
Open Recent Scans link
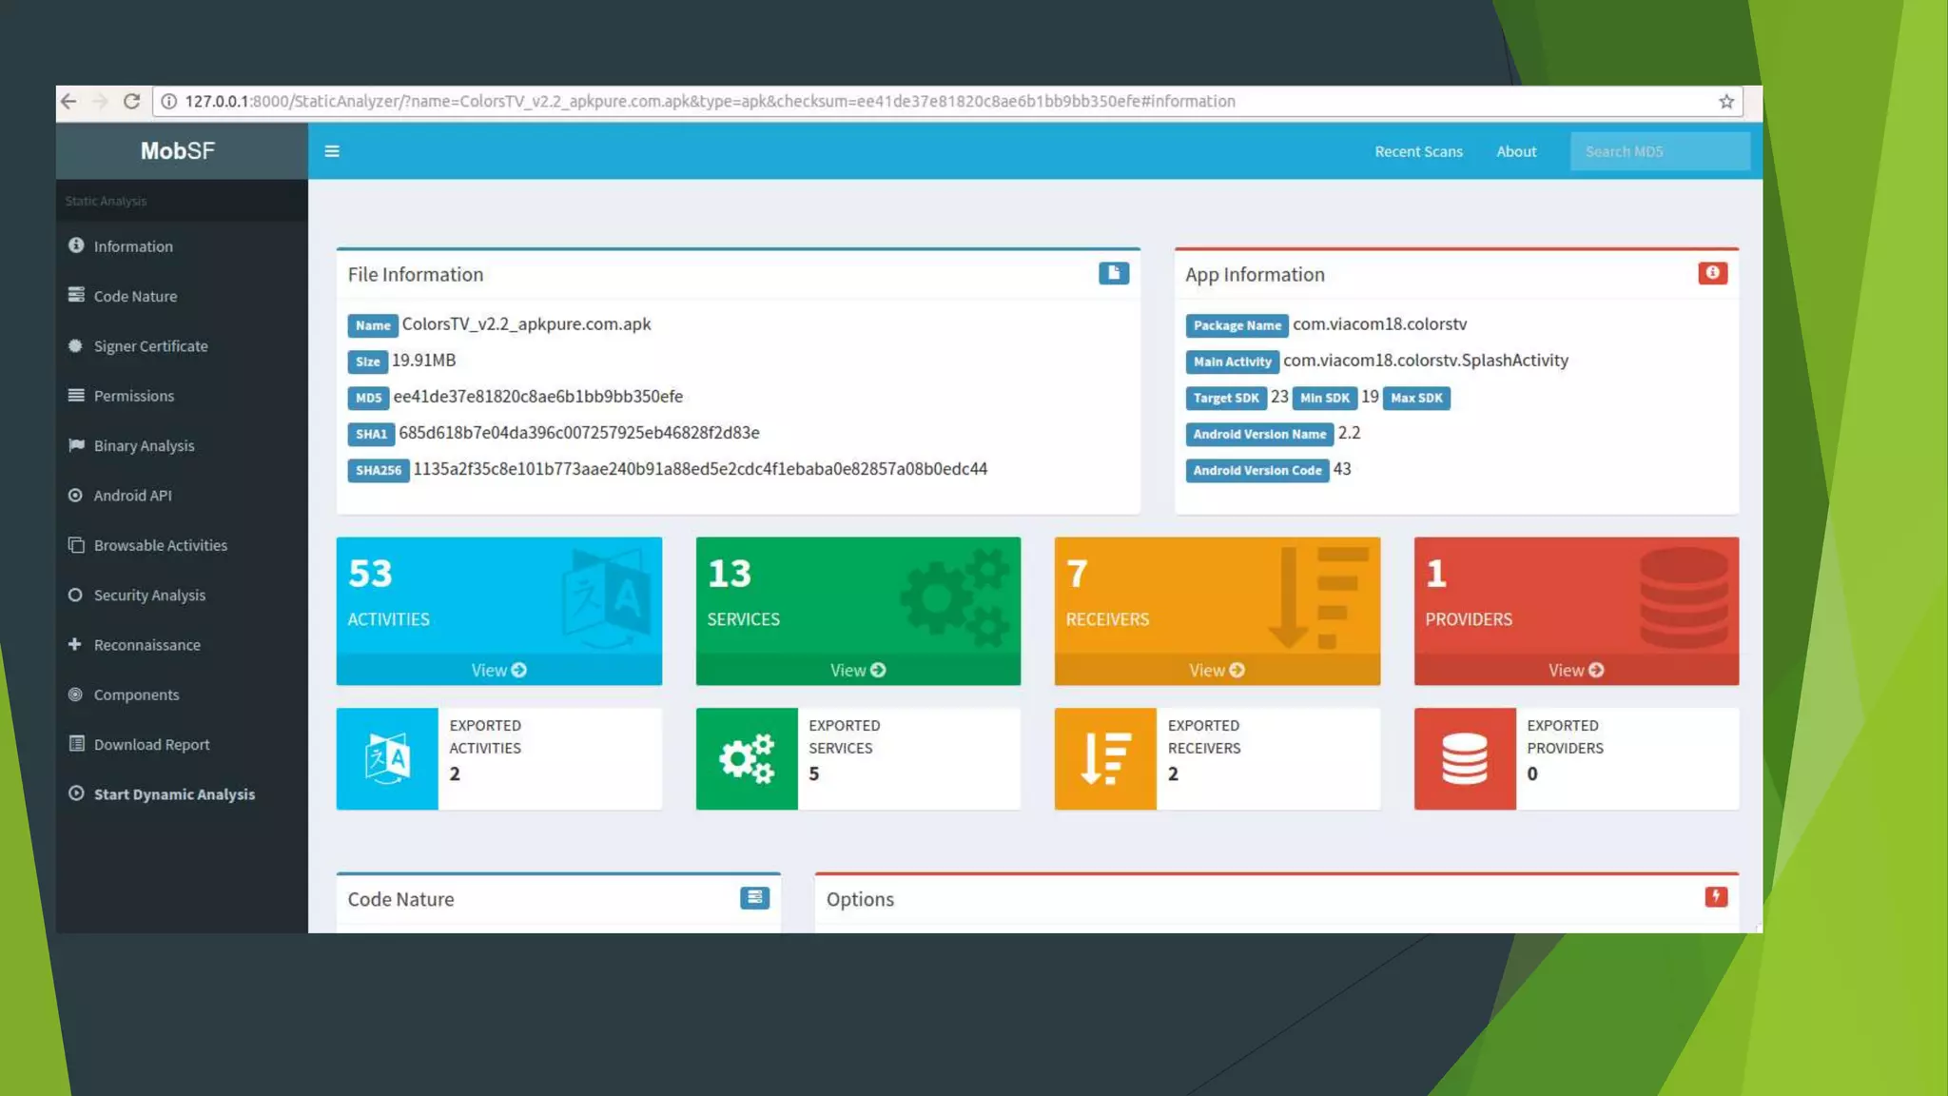tap(1418, 152)
